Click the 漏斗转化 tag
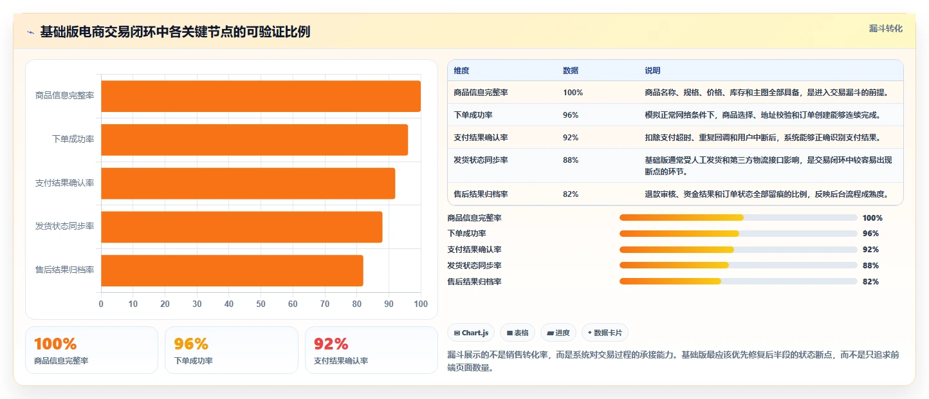This screenshot has width=929, height=399. coord(885,28)
